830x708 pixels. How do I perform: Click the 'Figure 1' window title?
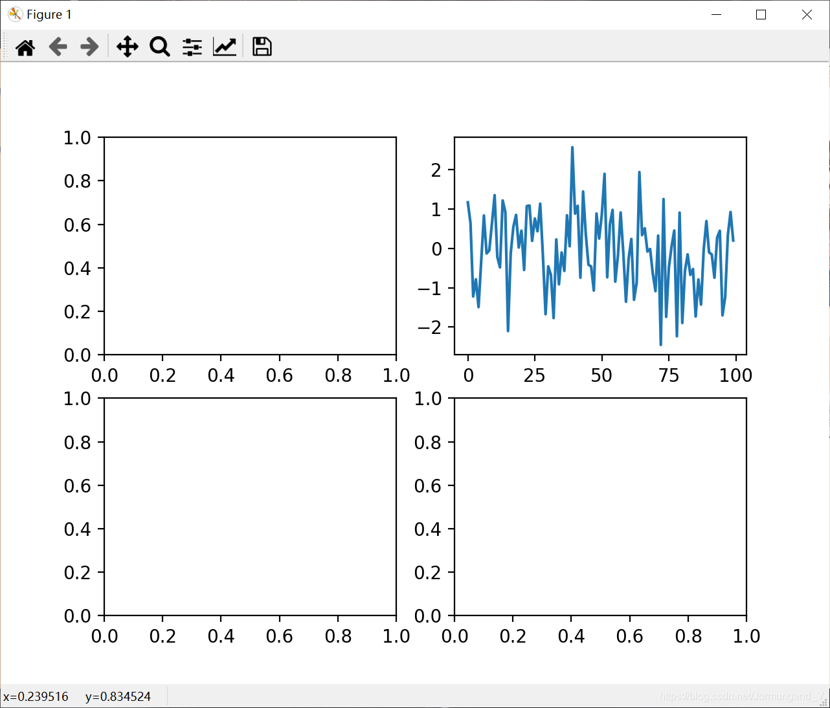[x=49, y=14]
